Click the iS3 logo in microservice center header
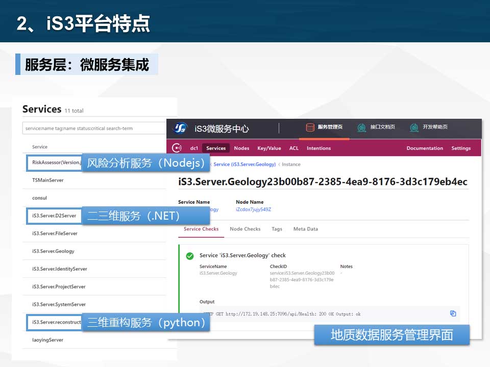 tap(180, 128)
